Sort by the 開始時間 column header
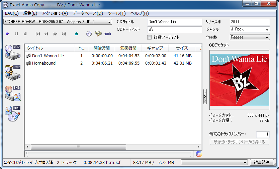The height and width of the screenshot is (169, 279). click(x=102, y=48)
